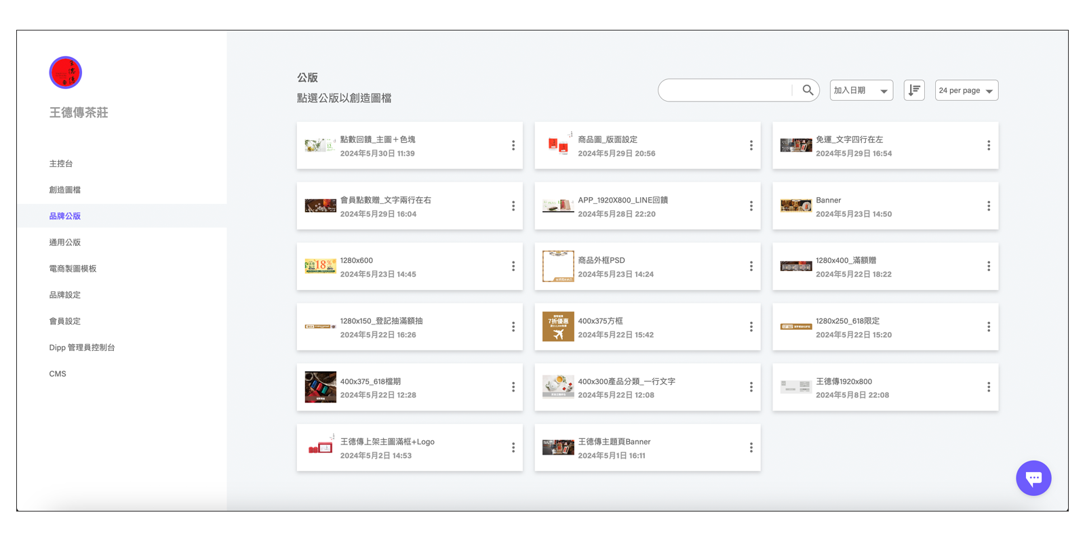Open the chat support bubble
Viewport: 1085px width, 542px height.
tap(1033, 478)
